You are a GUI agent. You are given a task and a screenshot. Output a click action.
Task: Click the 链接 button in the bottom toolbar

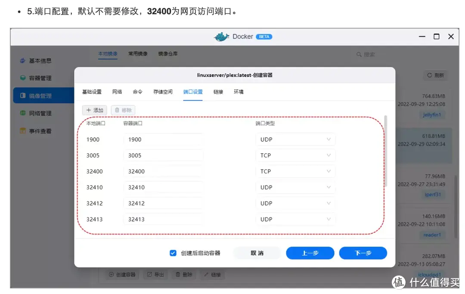(x=212, y=275)
